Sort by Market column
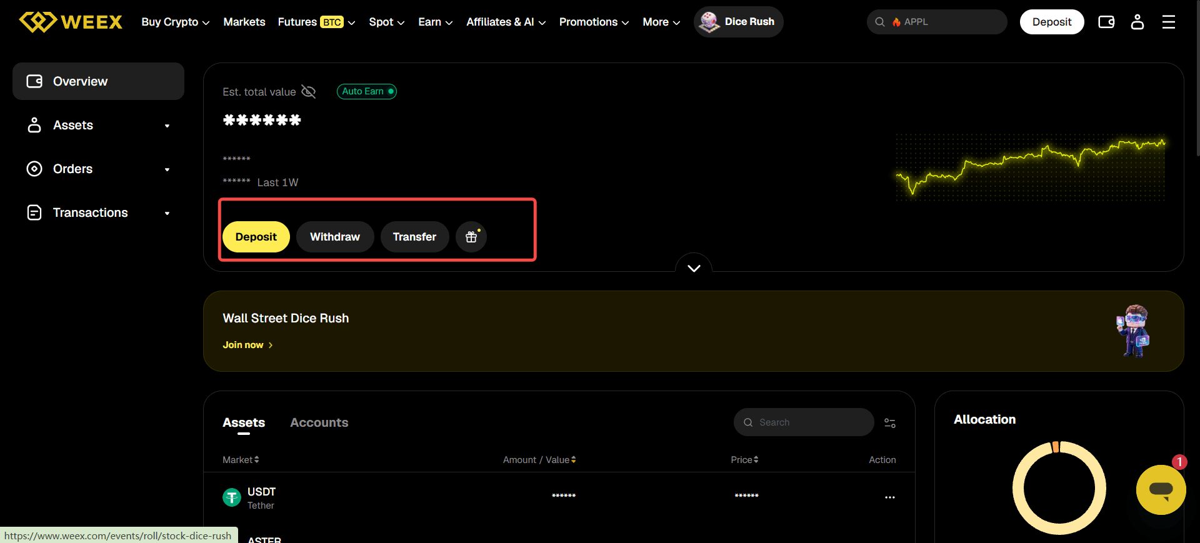Image resolution: width=1200 pixels, height=543 pixels. click(x=241, y=460)
